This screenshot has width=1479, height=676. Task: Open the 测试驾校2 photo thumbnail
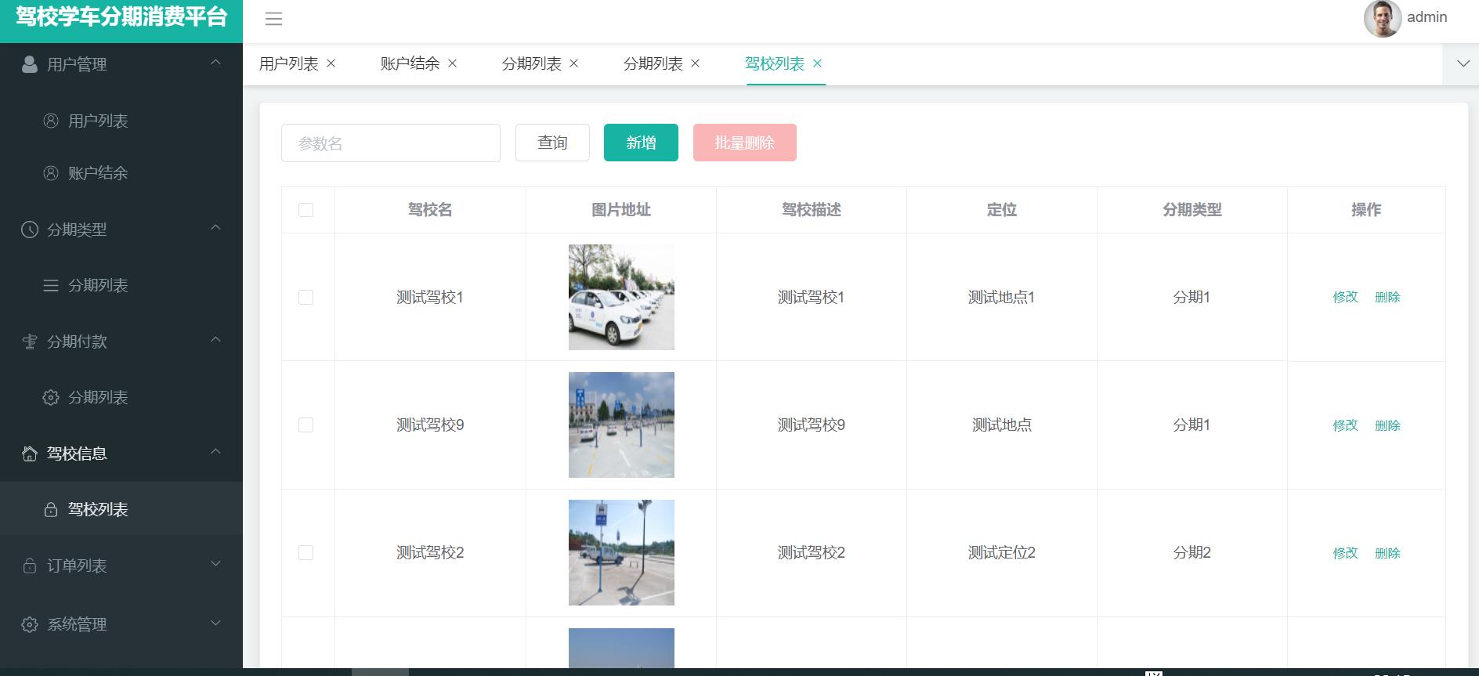tap(621, 552)
